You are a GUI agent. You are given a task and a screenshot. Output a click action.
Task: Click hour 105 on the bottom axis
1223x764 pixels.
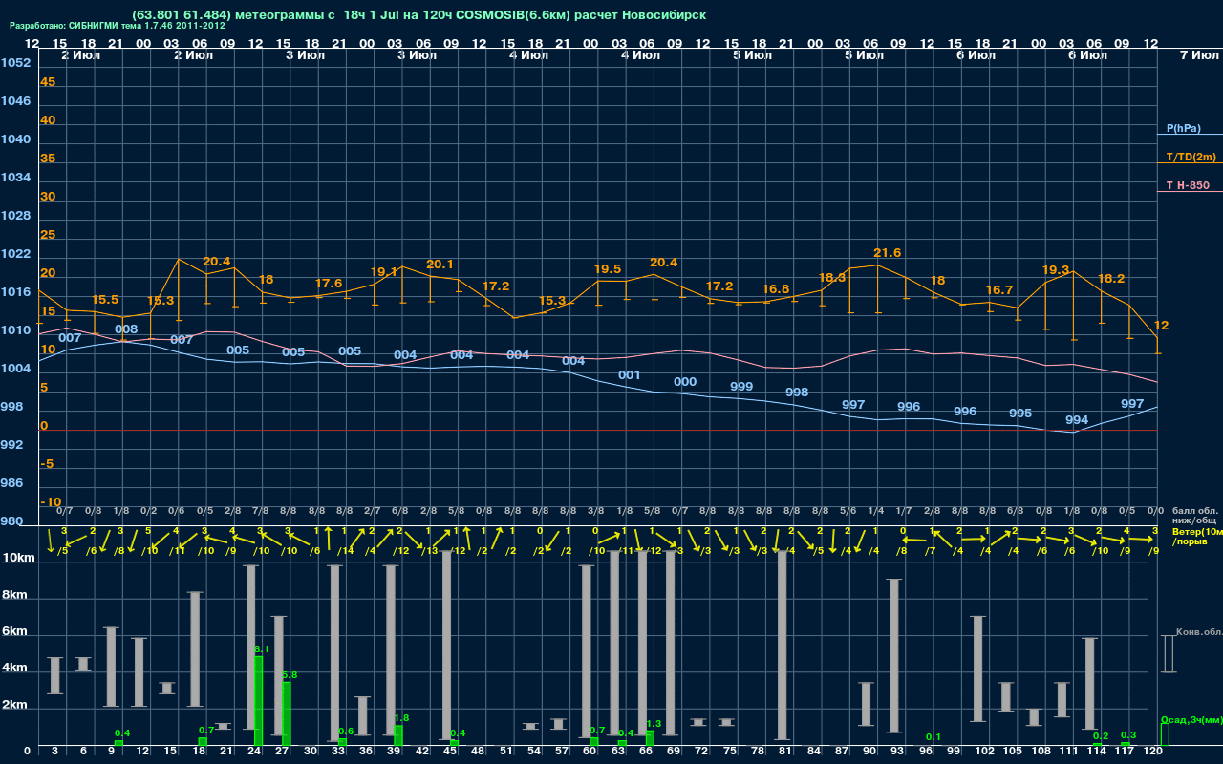coord(1013,753)
